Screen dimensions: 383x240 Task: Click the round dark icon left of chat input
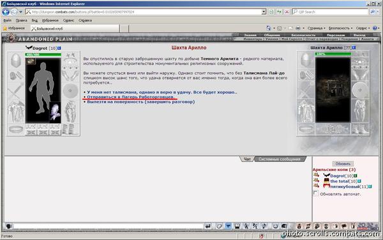pos(8,227)
